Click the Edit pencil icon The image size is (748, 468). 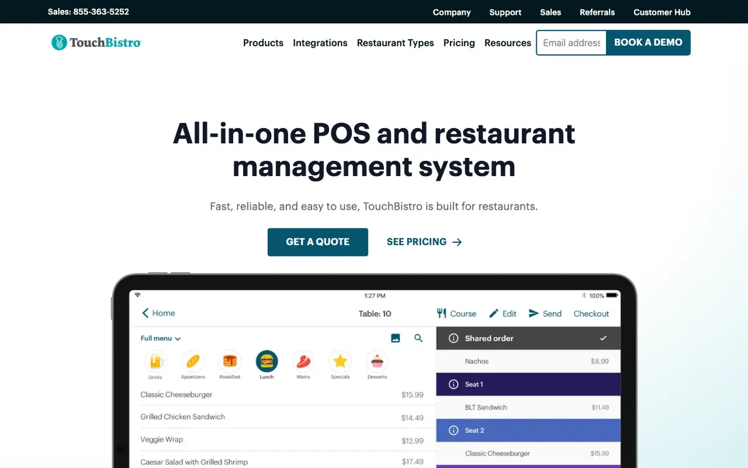[494, 313]
